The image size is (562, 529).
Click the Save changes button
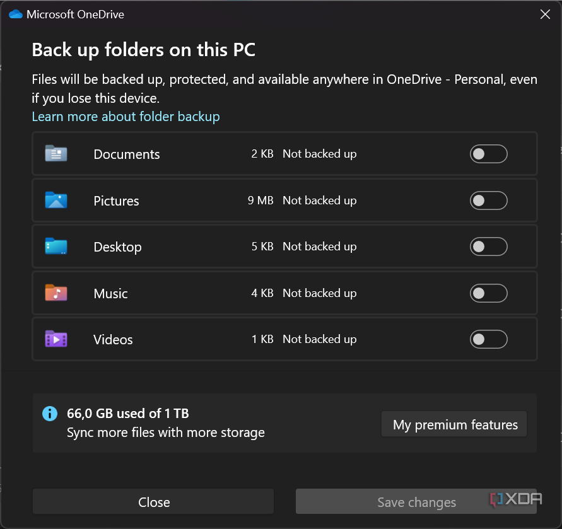[416, 502]
